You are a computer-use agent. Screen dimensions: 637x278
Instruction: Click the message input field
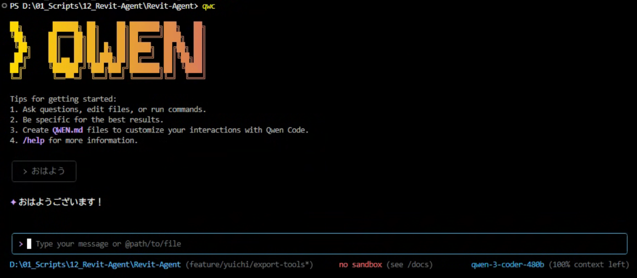[x=319, y=244]
